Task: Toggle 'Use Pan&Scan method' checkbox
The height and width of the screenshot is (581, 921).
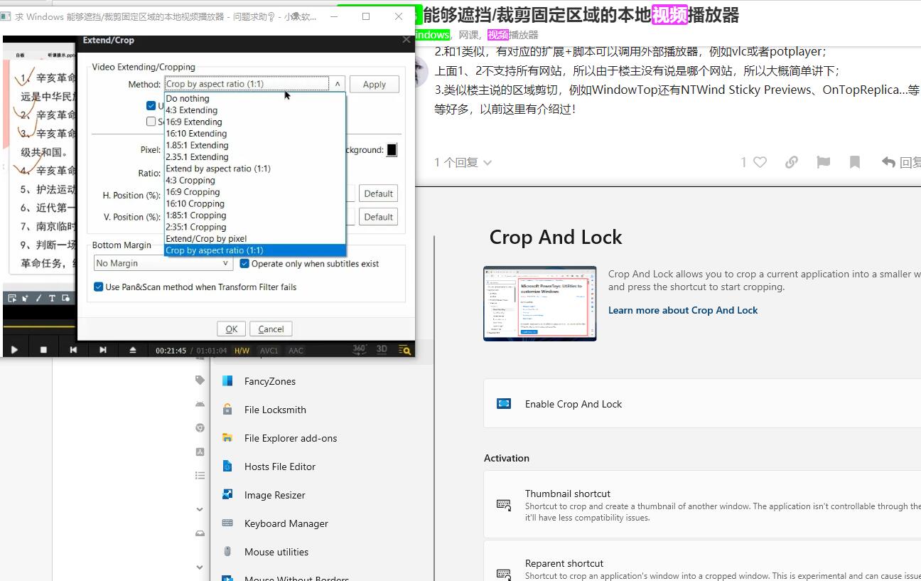Action: click(x=99, y=287)
